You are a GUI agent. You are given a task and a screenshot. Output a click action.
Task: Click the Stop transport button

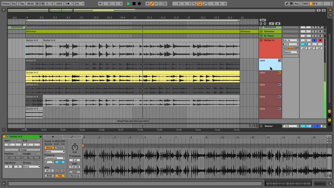coord(134,4)
